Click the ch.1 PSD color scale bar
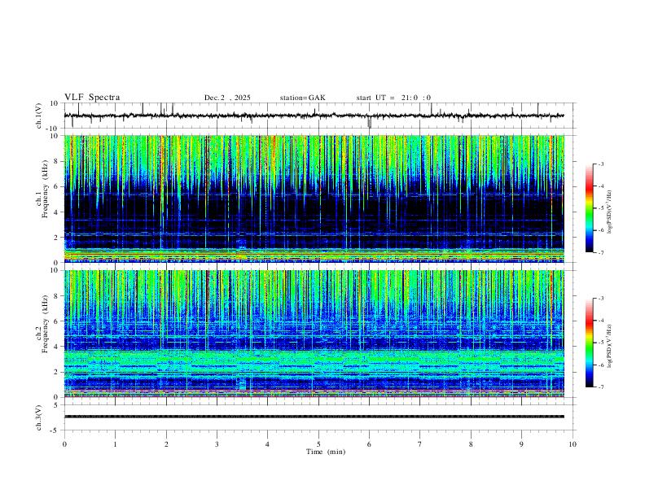The height and width of the screenshot is (498, 645). (590, 208)
